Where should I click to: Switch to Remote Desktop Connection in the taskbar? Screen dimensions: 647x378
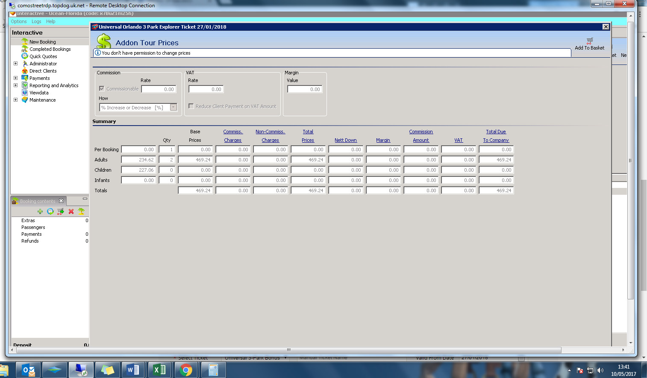(81, 370)
